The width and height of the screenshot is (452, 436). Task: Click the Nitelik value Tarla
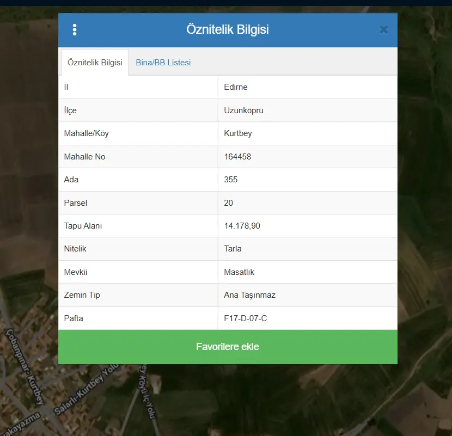tap(233, 249)
